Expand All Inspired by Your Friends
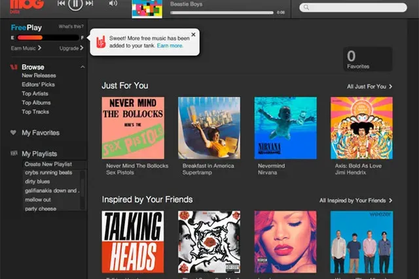Viewport: 419px width, 279px height. 355,201
